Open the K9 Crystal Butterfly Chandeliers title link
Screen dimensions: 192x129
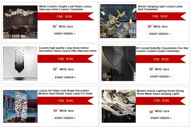coord(162,49)
